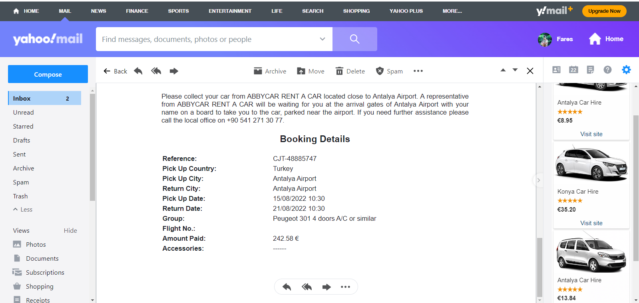Image resolution: width=639 pixels, height=303 pixels.
Task: Open the Spam folder in sidebar
Action: click(x=21, y=182)
